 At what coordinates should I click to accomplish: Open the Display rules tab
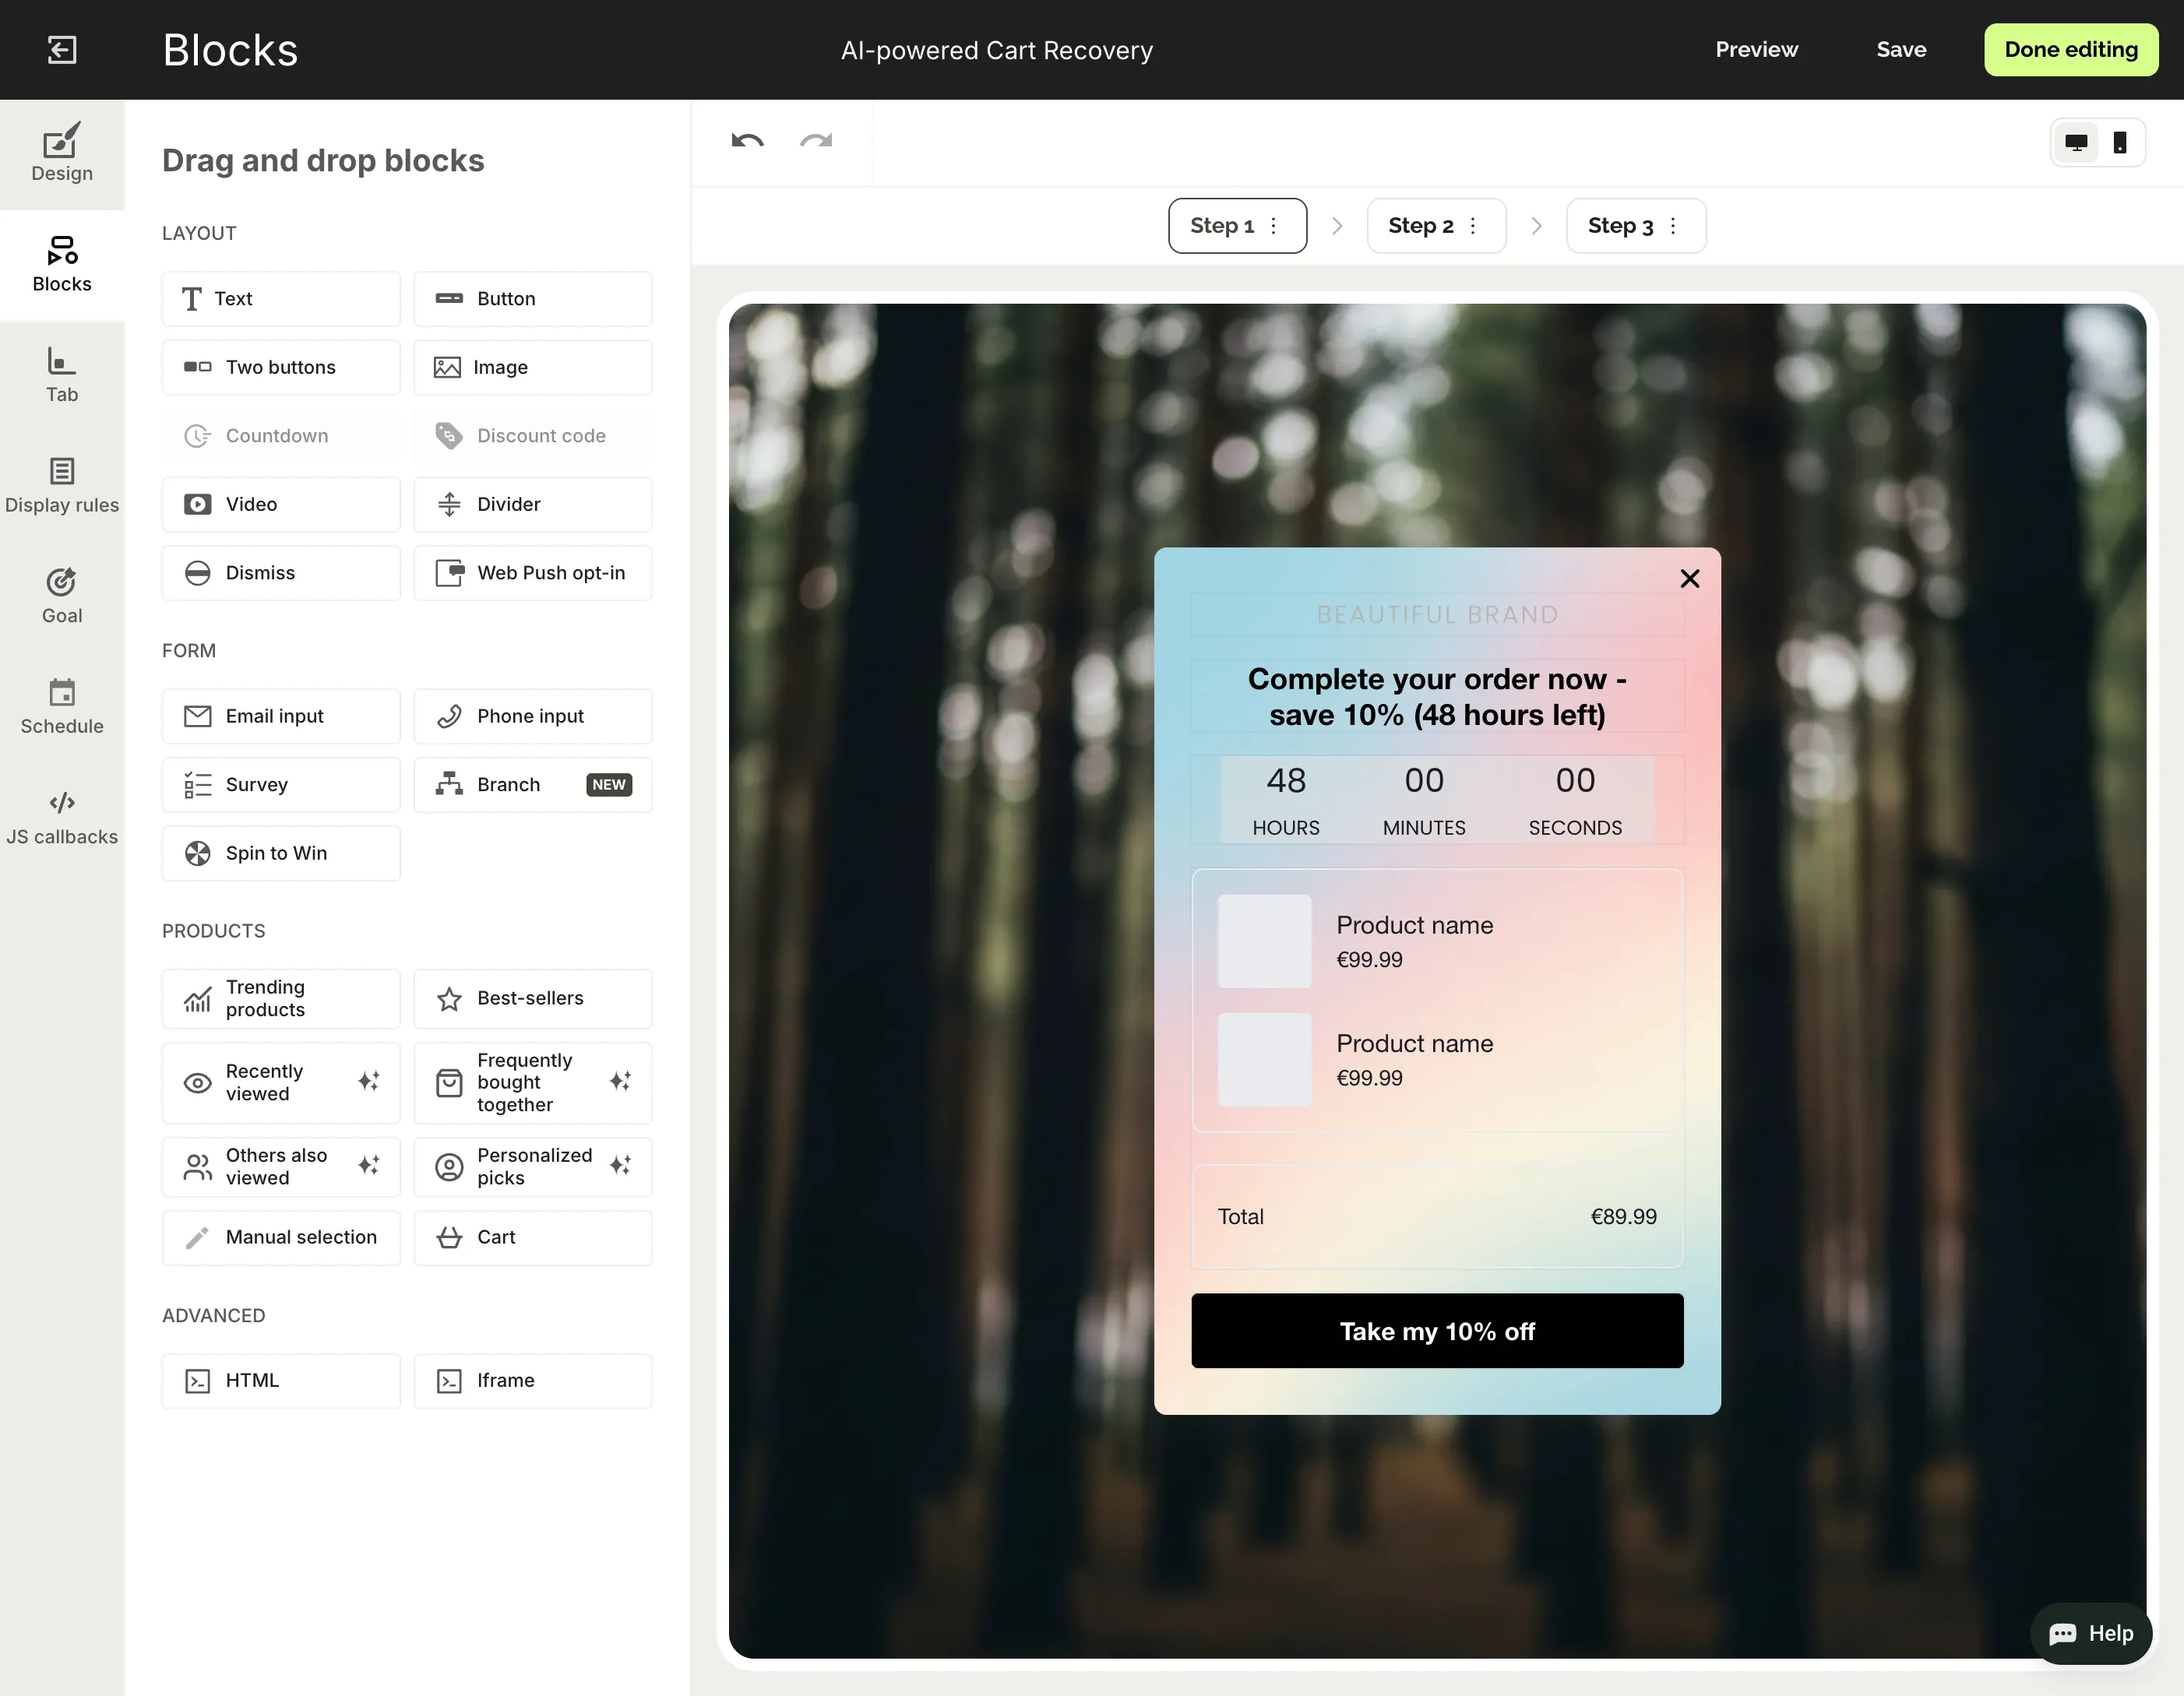62,485
